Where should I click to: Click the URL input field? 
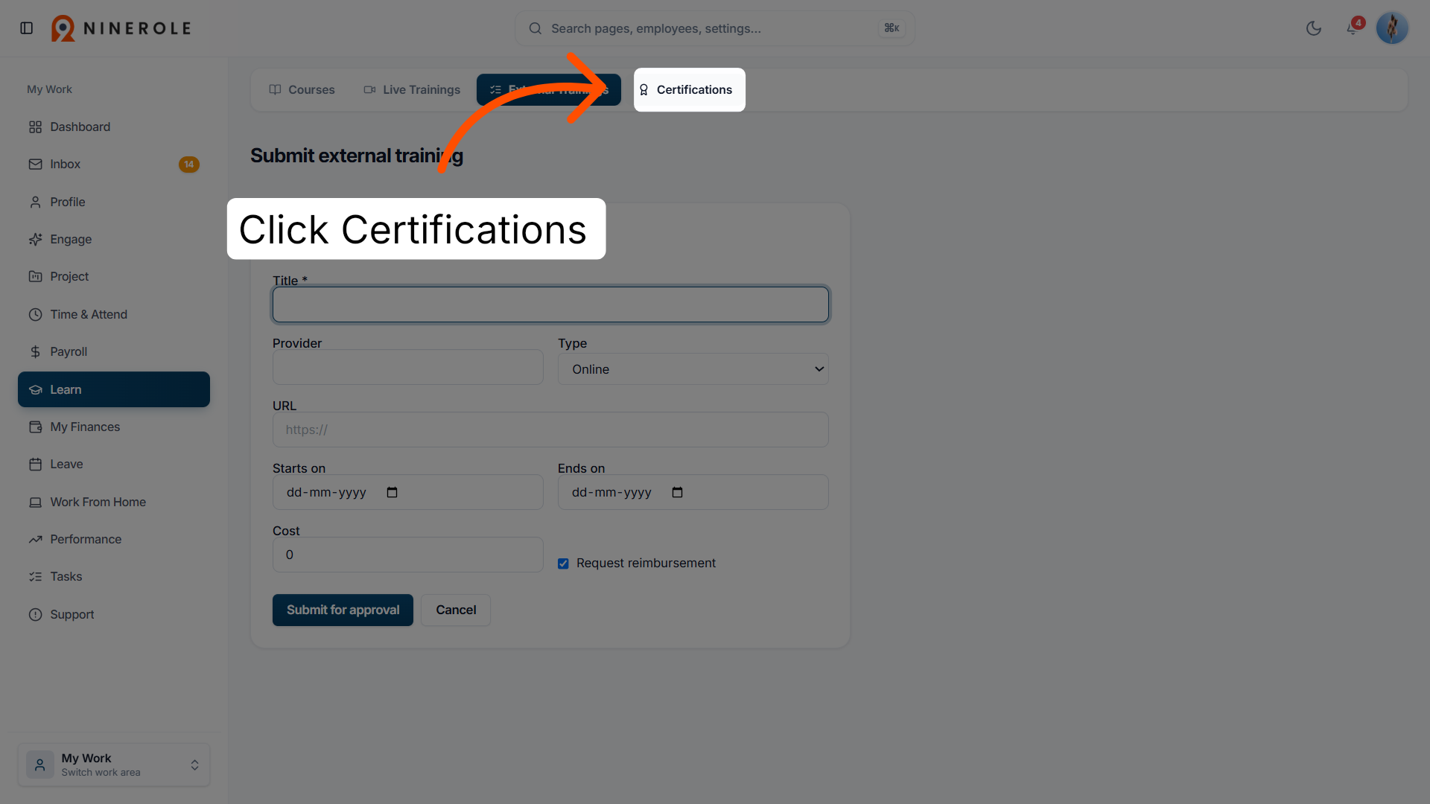(x=550, y=430)
